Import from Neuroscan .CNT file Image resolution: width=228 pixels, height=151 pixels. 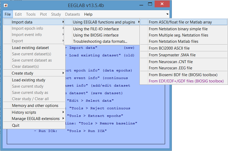pyautogui.click(x=184, y=62)
